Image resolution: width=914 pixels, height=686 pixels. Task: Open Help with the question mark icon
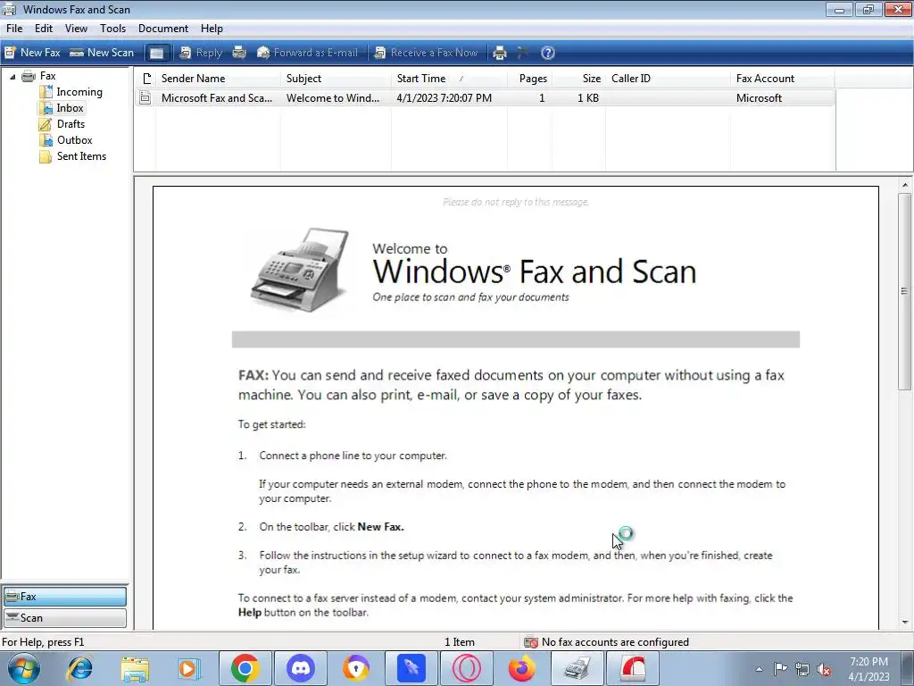[x=547, y=53]
